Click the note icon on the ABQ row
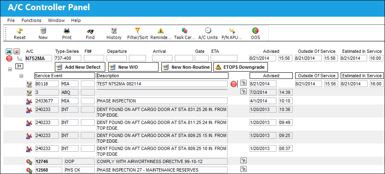This screenshot has width=385, height=174. pyautogui.click(x=244, y=91)
